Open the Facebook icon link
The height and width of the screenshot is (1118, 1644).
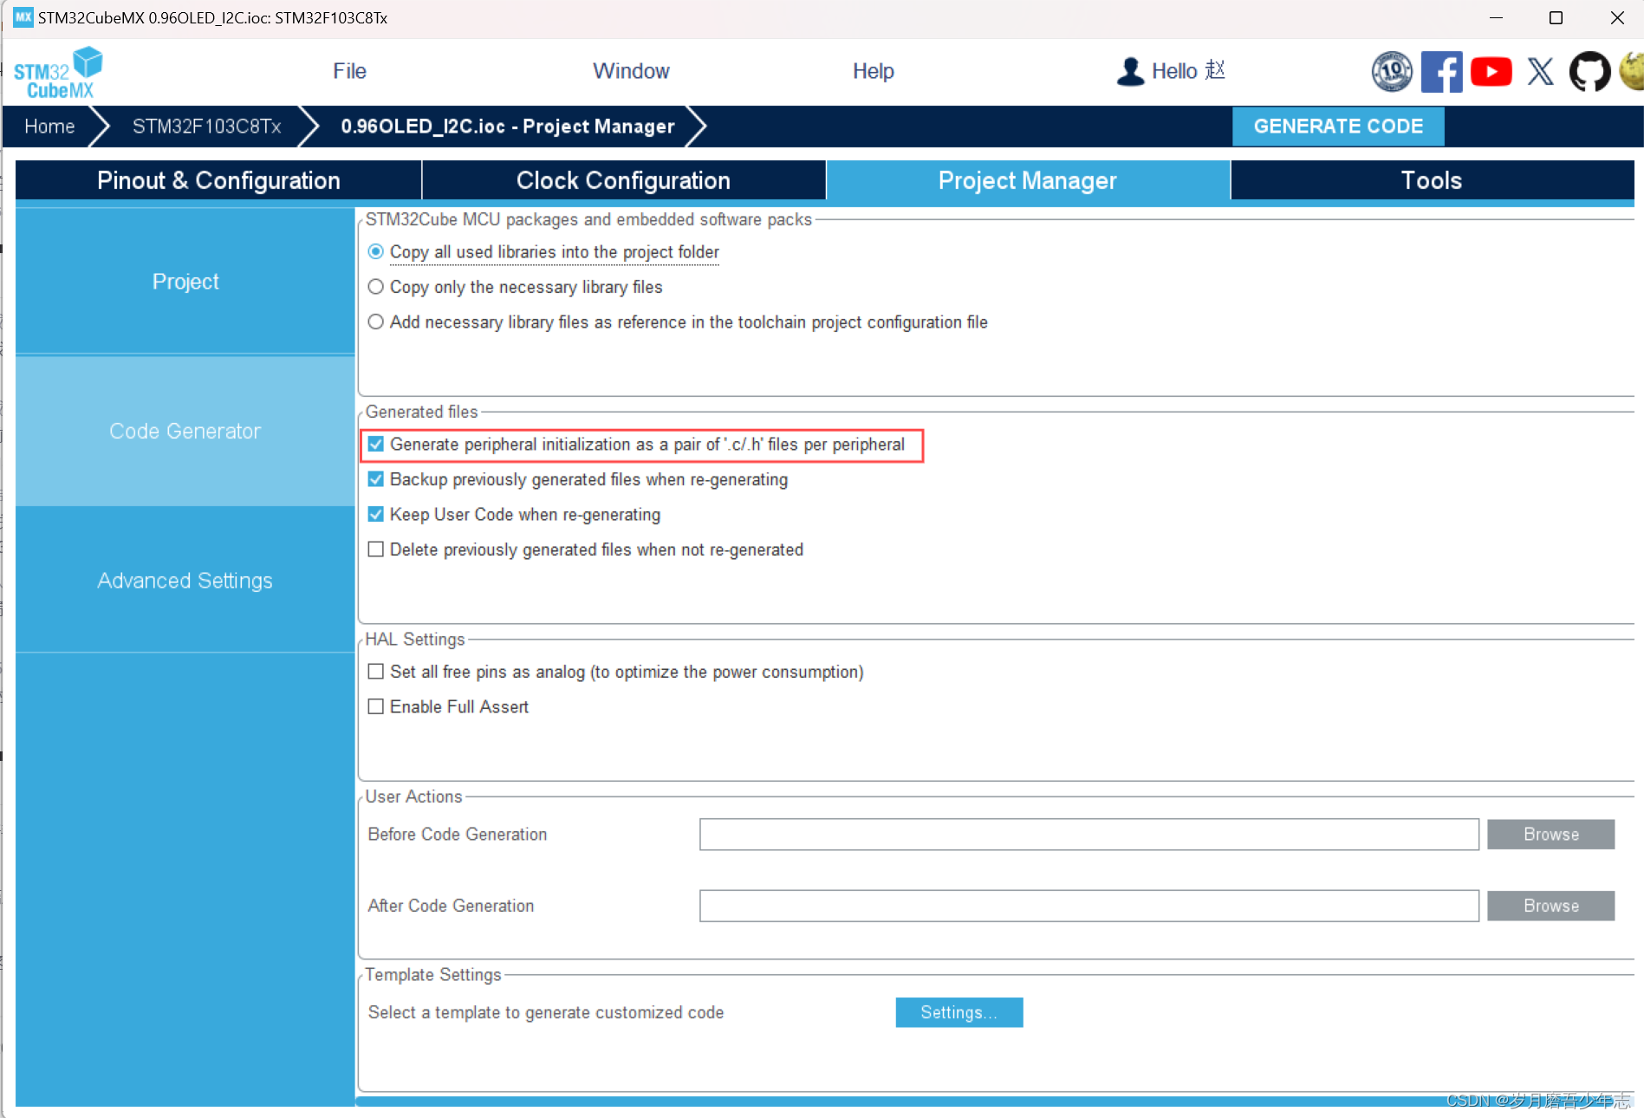1441,71
